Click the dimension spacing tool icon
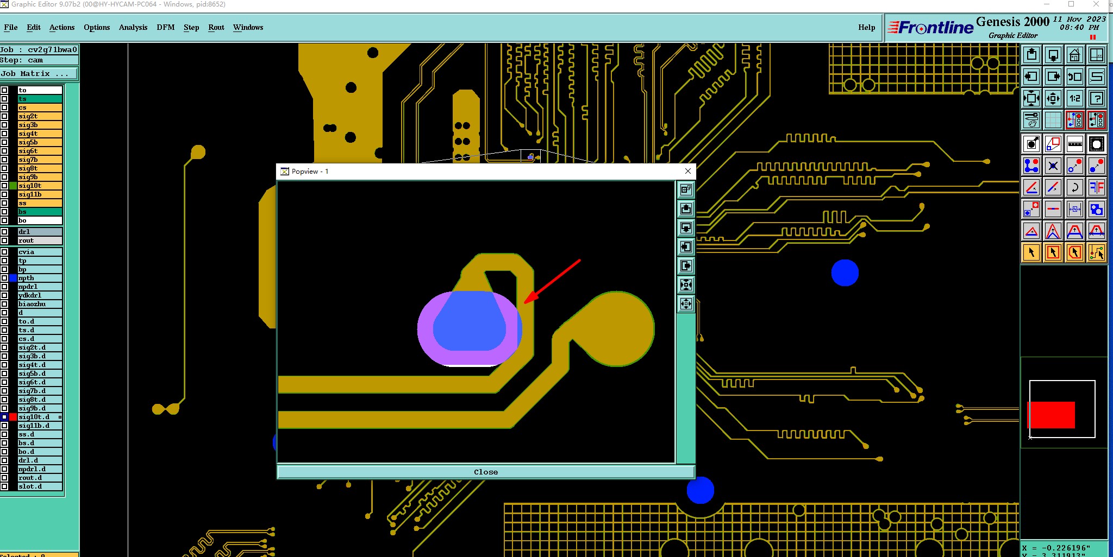The width and height of the screenshot is (1113, 557). coord(1075,209)
